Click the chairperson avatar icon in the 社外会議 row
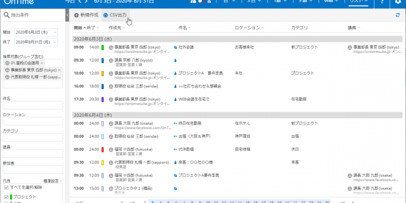This screenshot has height=203, width=406. (350, 47)
